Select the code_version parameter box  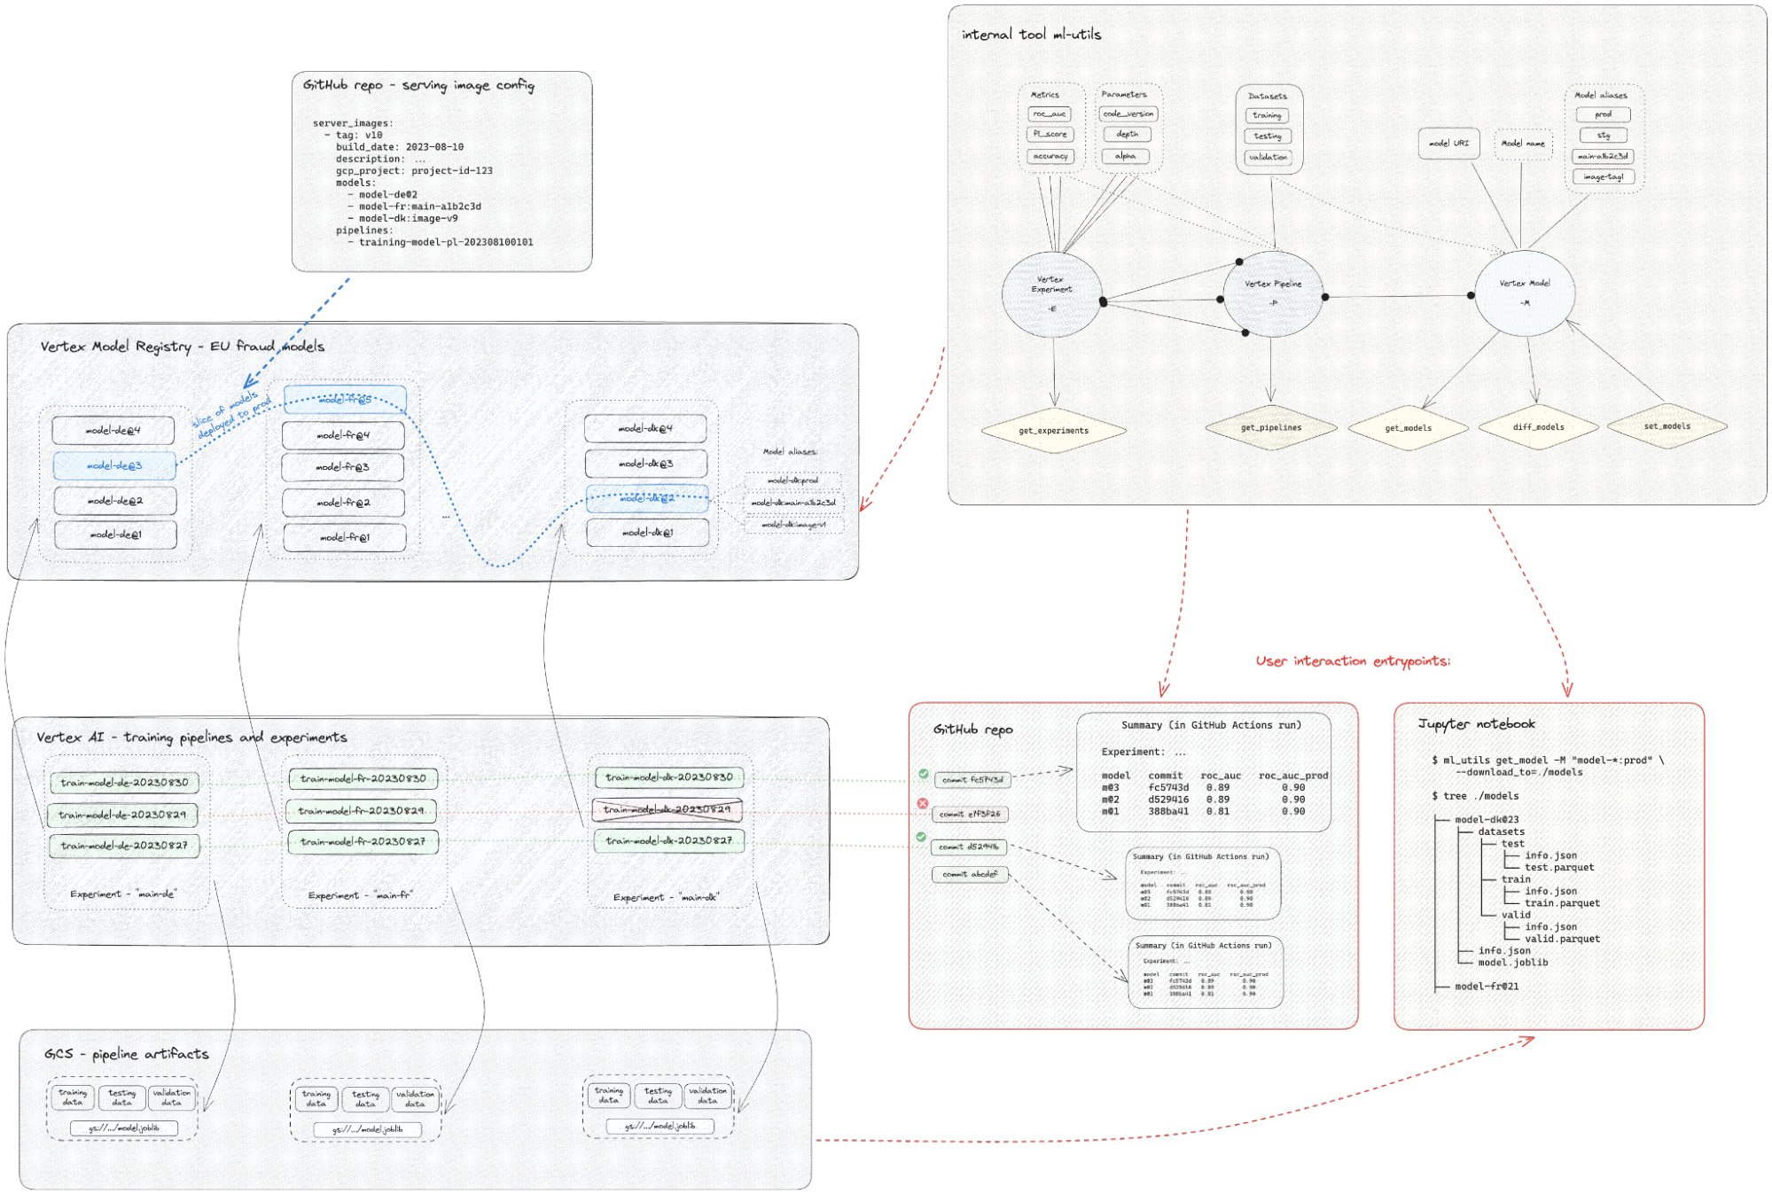[1128, 113]
